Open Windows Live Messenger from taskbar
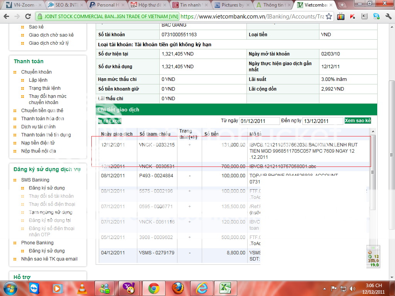The height and width of the screenshot is (296, 395). click(105, 288)
